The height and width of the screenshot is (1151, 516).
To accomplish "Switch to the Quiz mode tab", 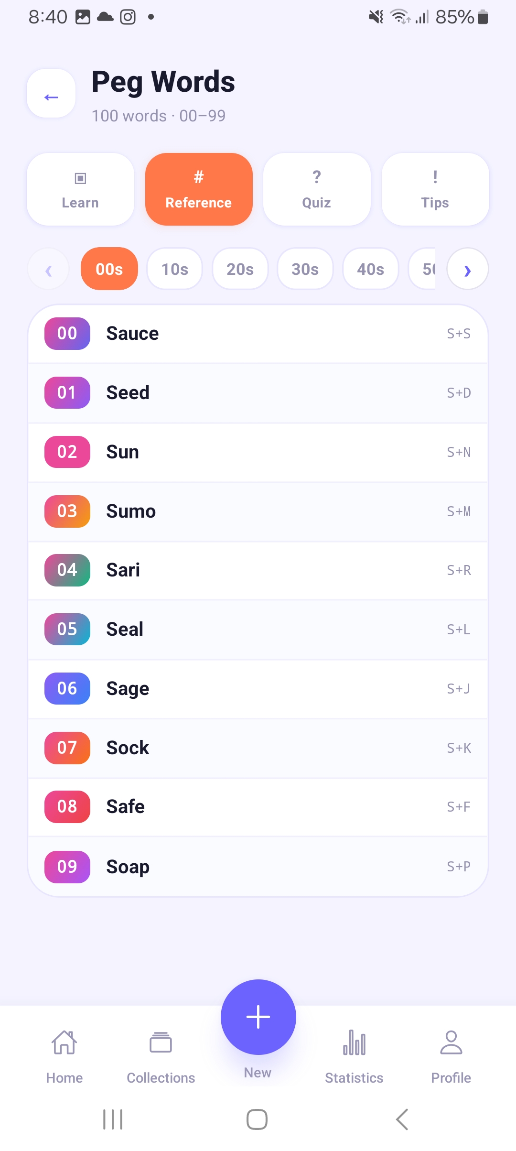I will (x=317, y=189).
